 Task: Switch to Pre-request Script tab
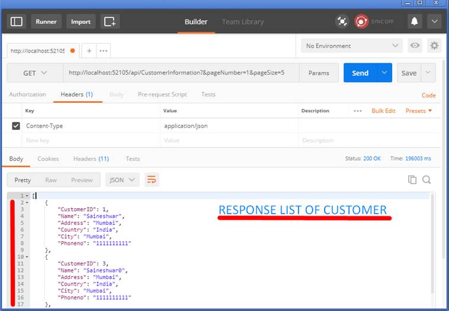point(162,95)
